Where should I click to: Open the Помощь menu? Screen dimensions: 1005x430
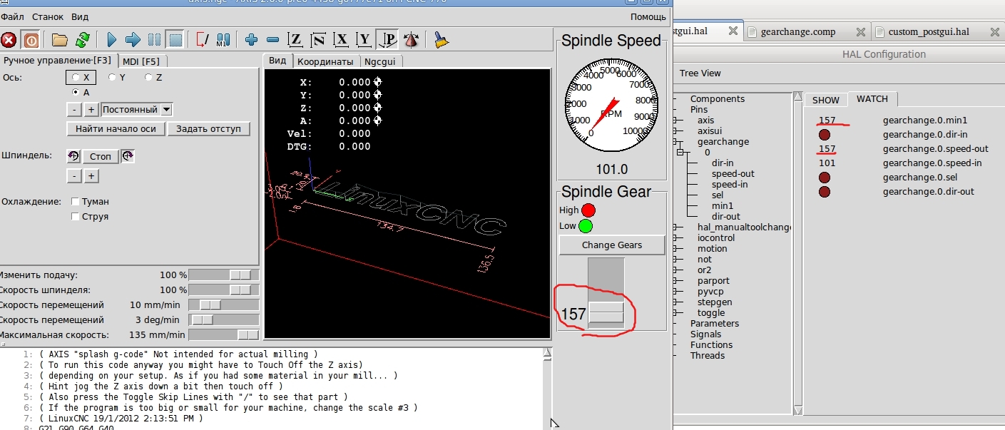pyautogui.click(x=648, y=16)
